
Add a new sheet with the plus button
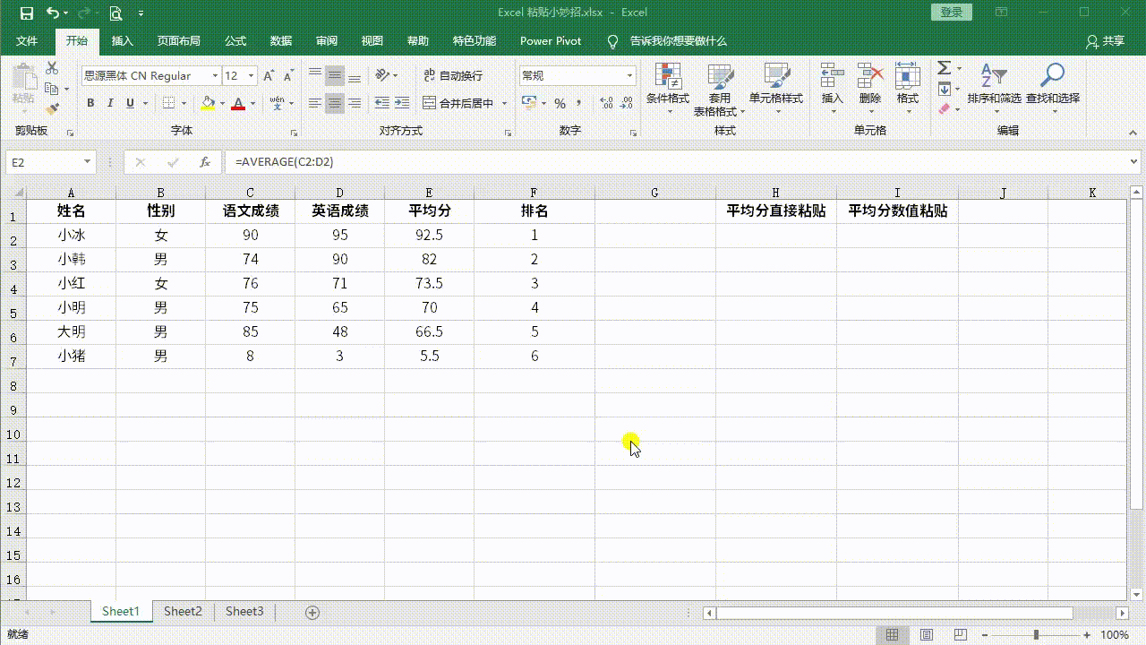pos(312,613)
